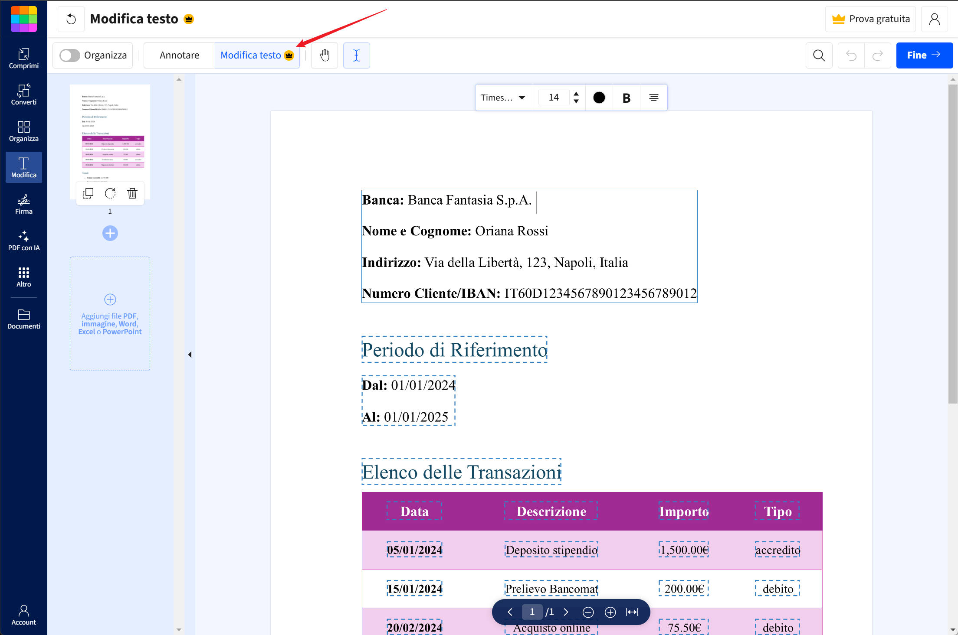Click Aggiungi file PDF drop area
958x635 pixels.
tap(110, 314)
